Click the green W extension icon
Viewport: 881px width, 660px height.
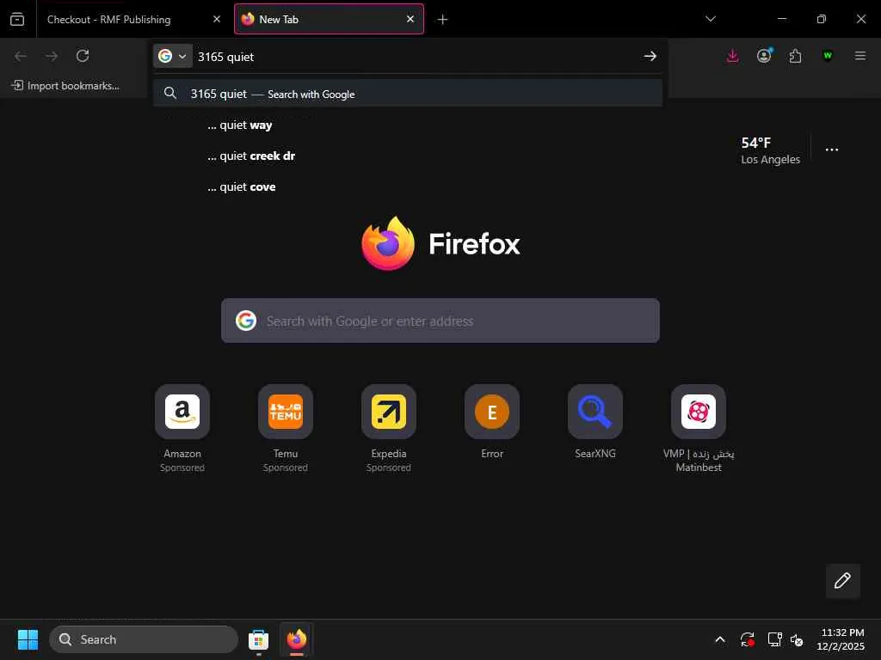[x=827, y=56]
